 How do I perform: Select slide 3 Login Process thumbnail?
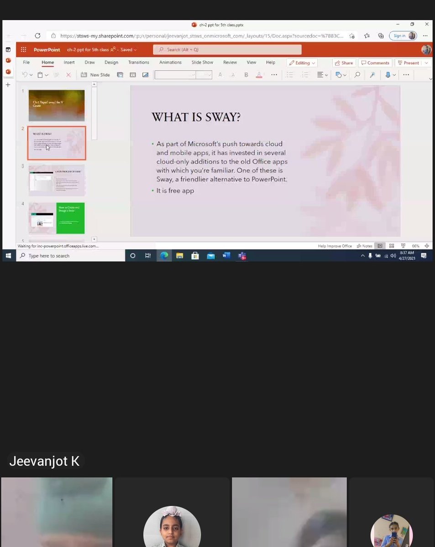pyautogui.click(x=57, y=181)
